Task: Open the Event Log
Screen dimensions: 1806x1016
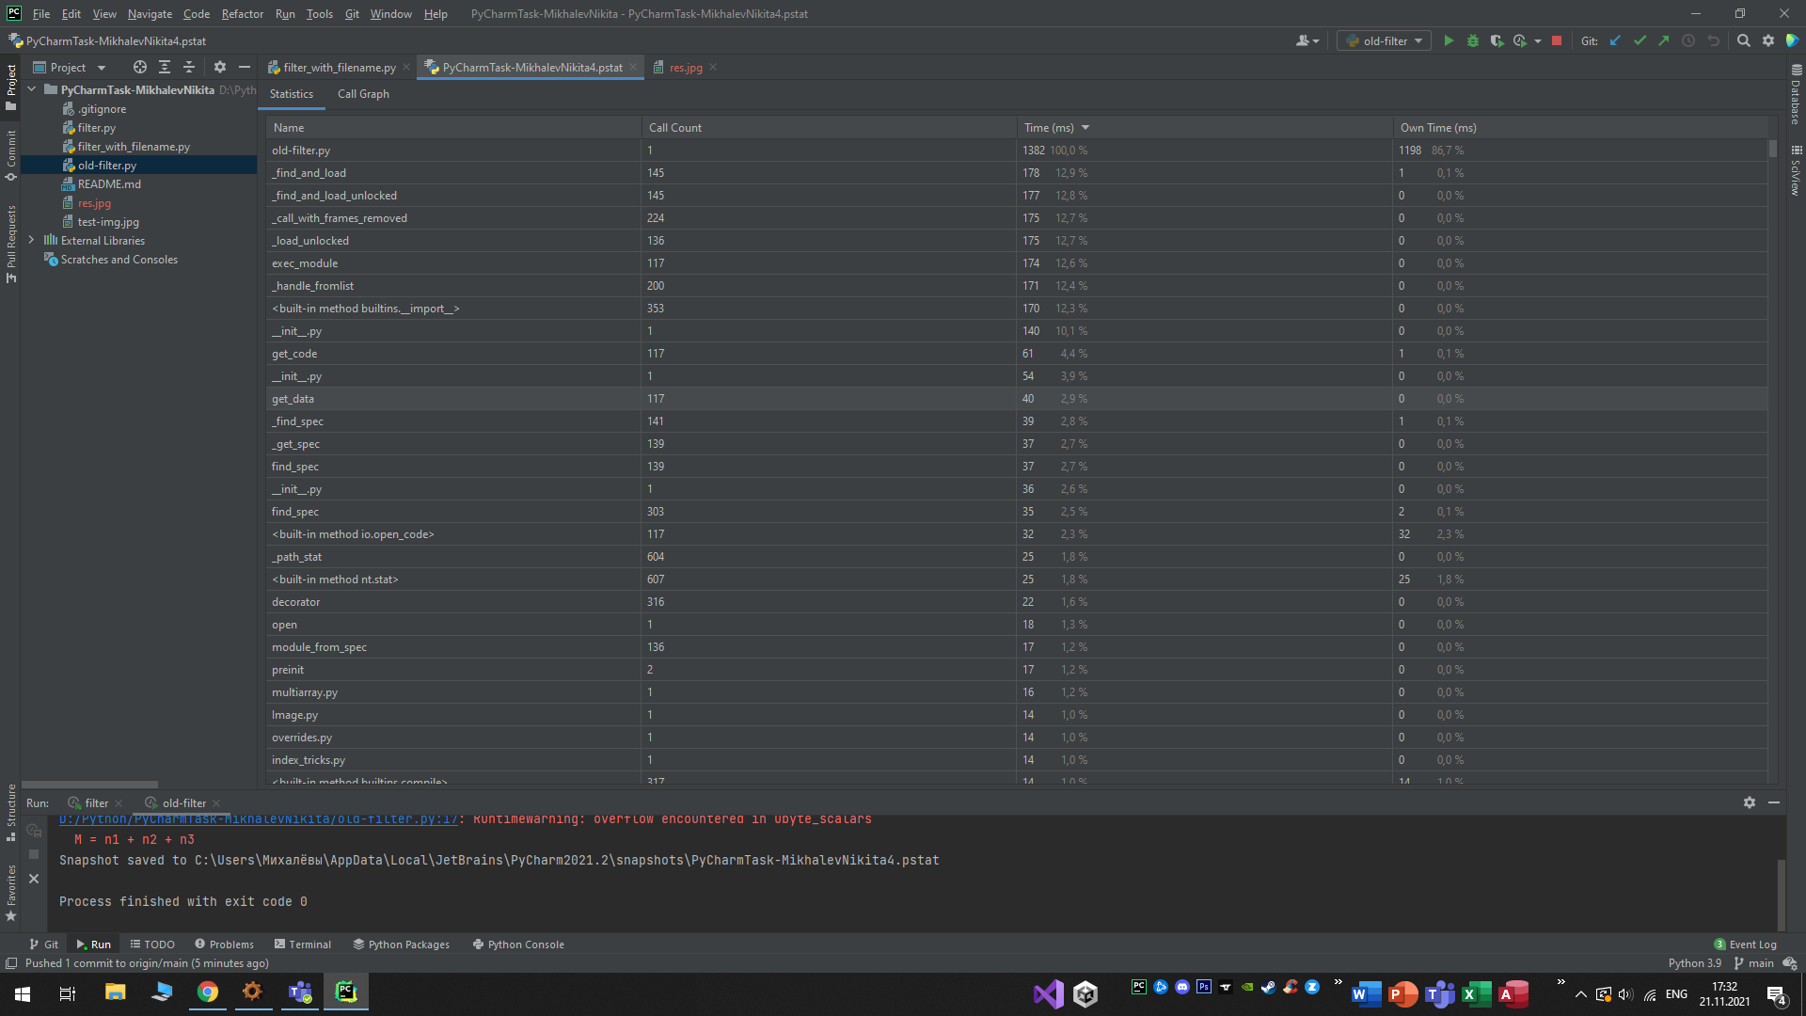Action: (1745, 944)
